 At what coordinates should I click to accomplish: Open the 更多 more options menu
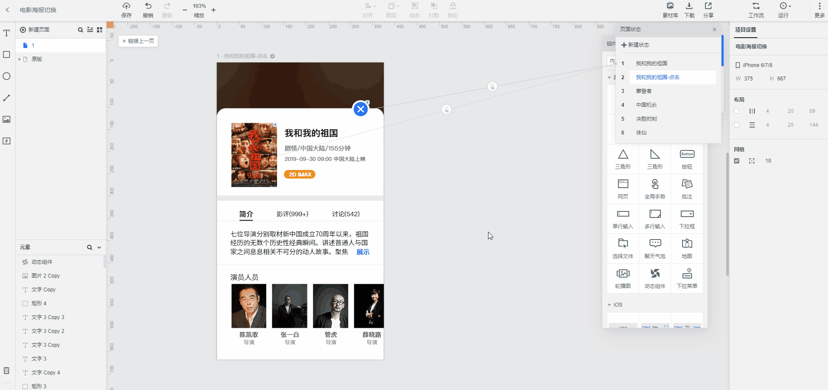coord(820,10)
